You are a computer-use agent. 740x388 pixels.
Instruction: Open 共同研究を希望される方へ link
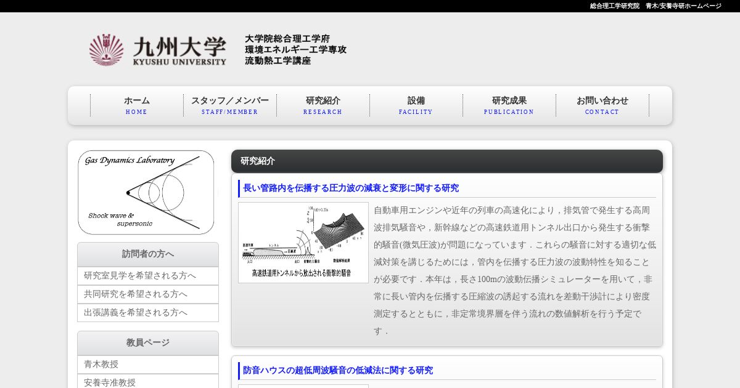tap(148, 294)
